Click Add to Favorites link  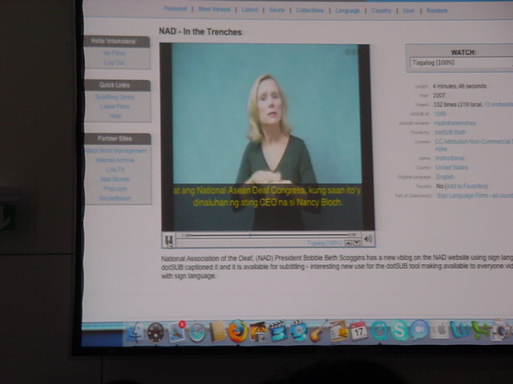click(466, 186)
